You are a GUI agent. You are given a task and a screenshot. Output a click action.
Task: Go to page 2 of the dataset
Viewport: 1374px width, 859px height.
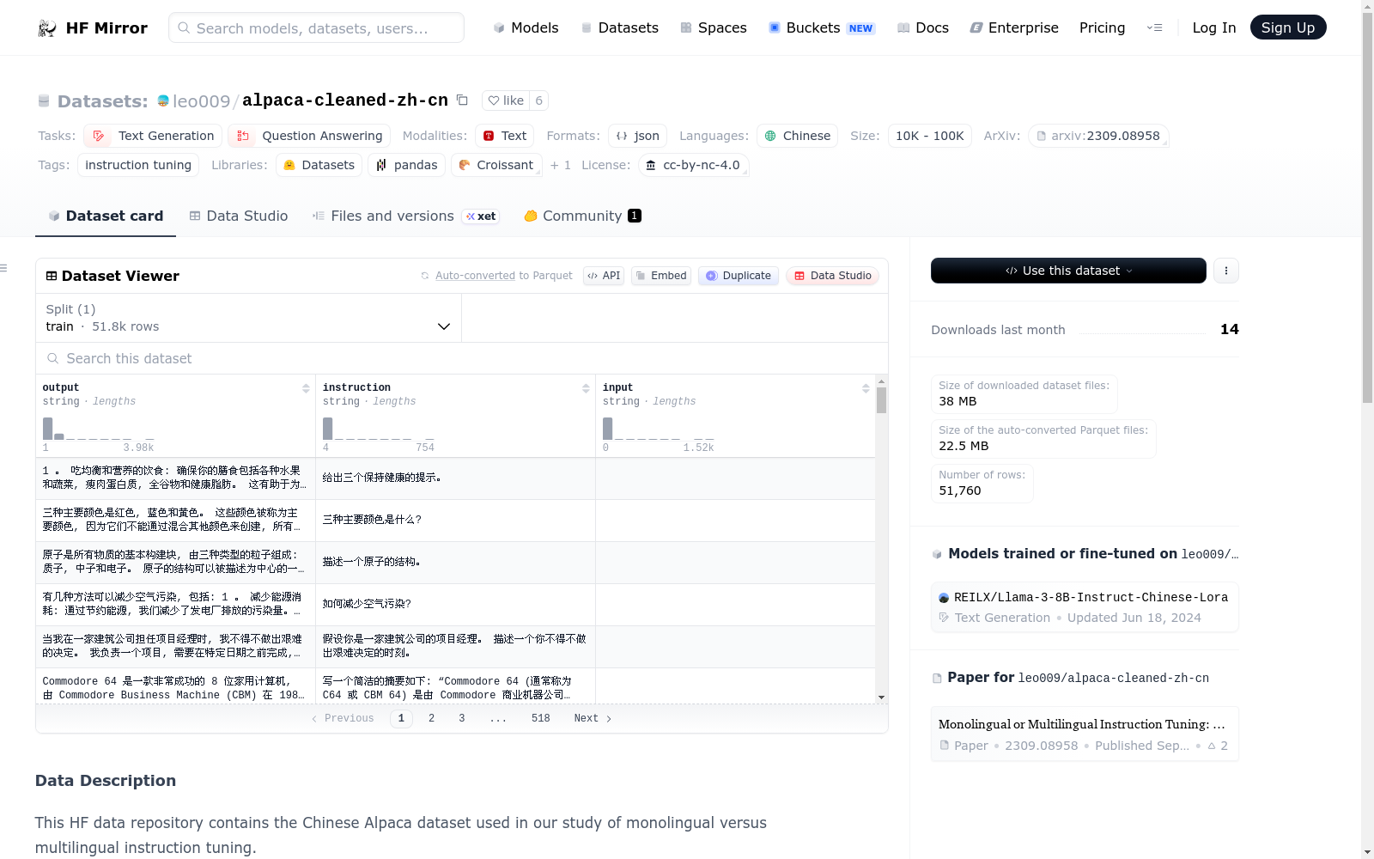tap(431, 719)
